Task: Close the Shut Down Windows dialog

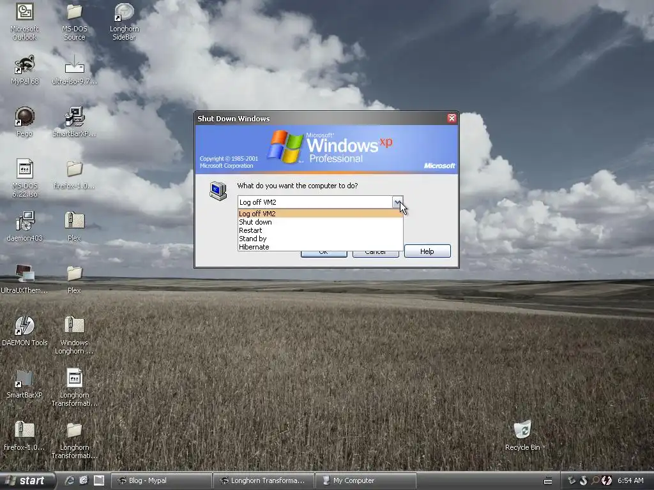Action: click(452, 118)
